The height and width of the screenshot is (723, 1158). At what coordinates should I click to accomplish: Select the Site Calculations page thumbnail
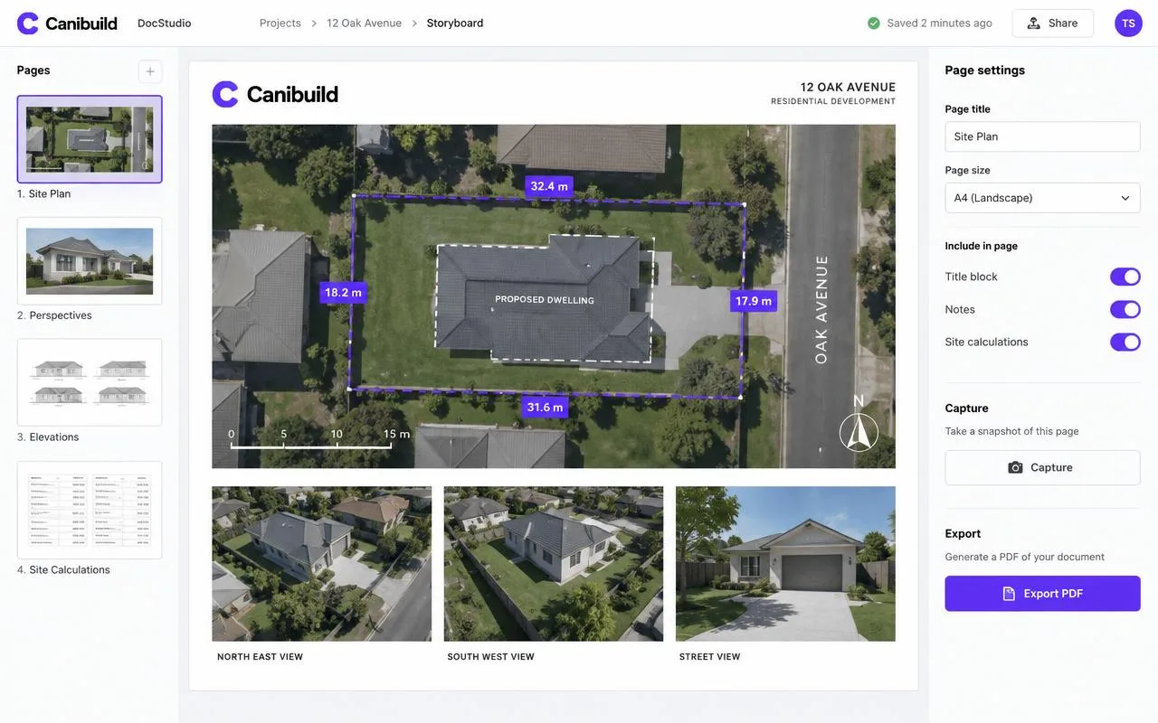pos(90,510)
